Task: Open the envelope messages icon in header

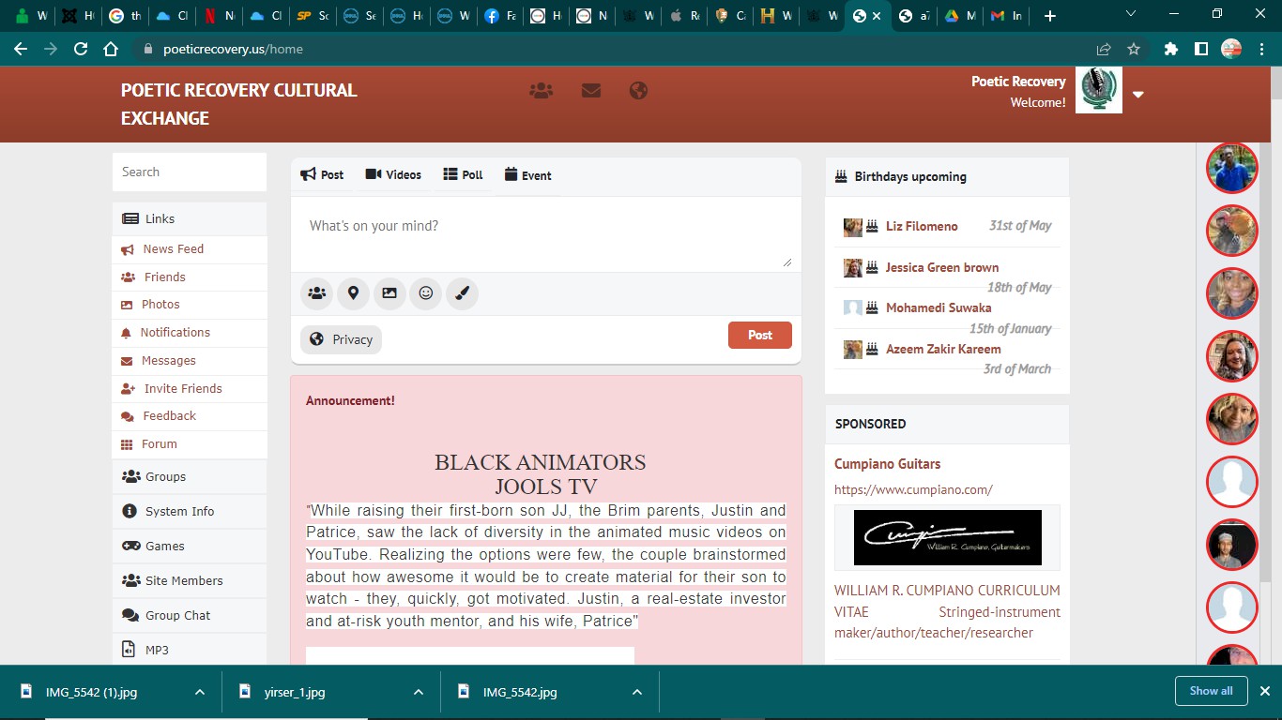Action: pyautogui.click(x=590, y=91)
